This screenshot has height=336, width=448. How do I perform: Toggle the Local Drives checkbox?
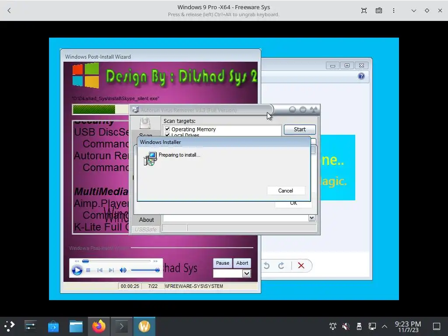[168, 135]
